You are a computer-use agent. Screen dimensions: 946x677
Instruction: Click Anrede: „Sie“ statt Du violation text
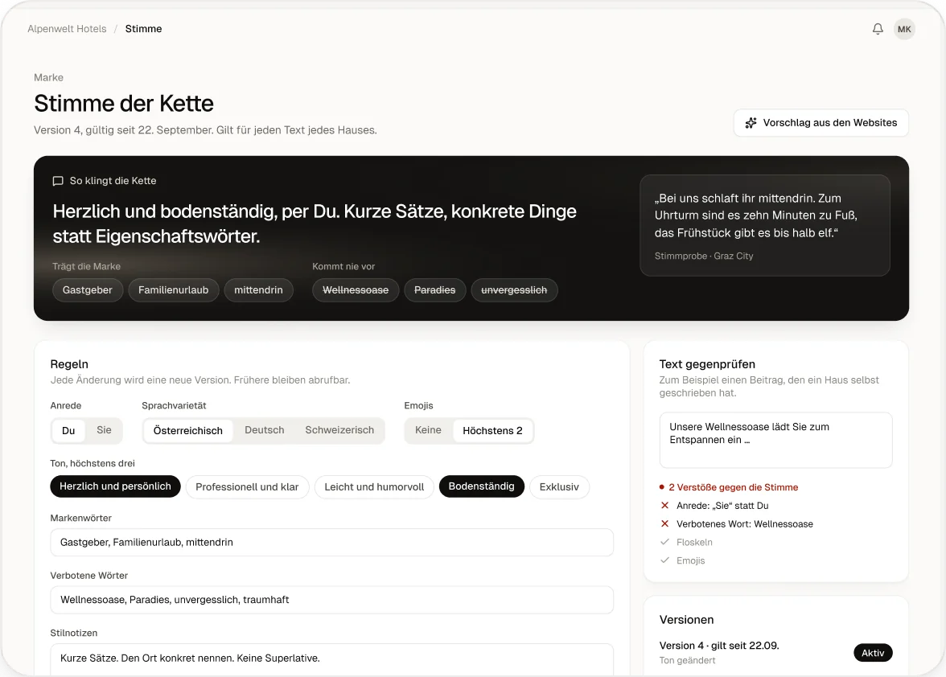(722, 505)
